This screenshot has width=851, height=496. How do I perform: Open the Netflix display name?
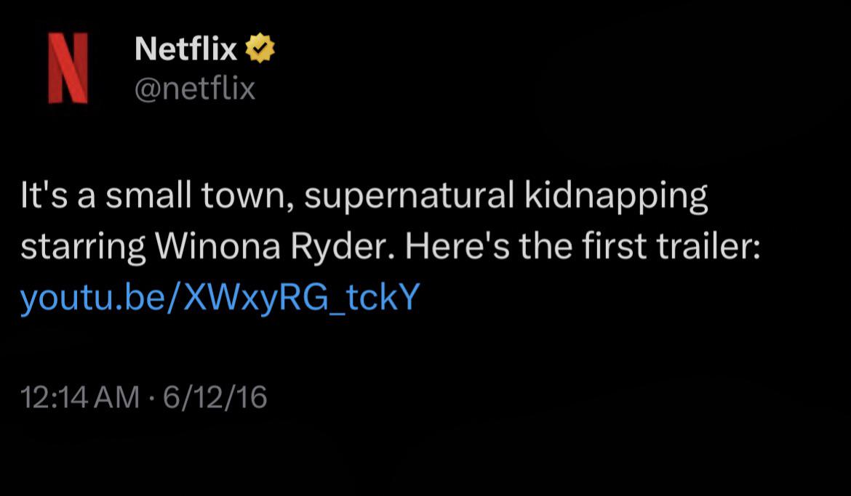[186, 49]
